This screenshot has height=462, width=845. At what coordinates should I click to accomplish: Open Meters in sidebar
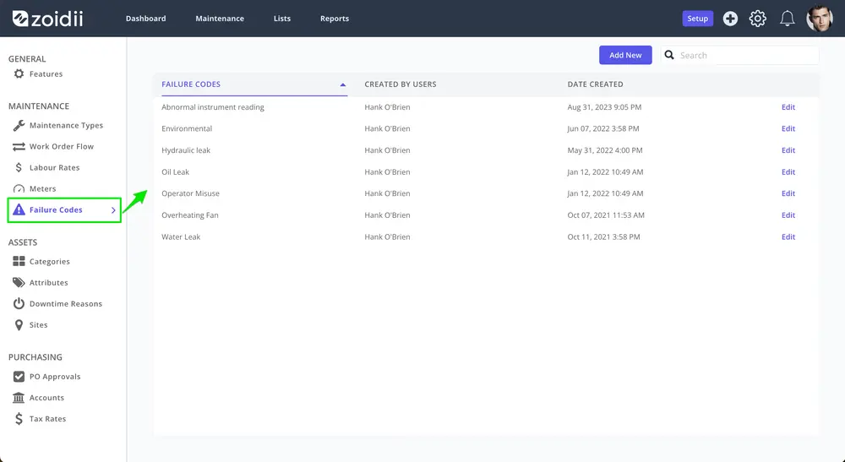click(x=42, y=188)
